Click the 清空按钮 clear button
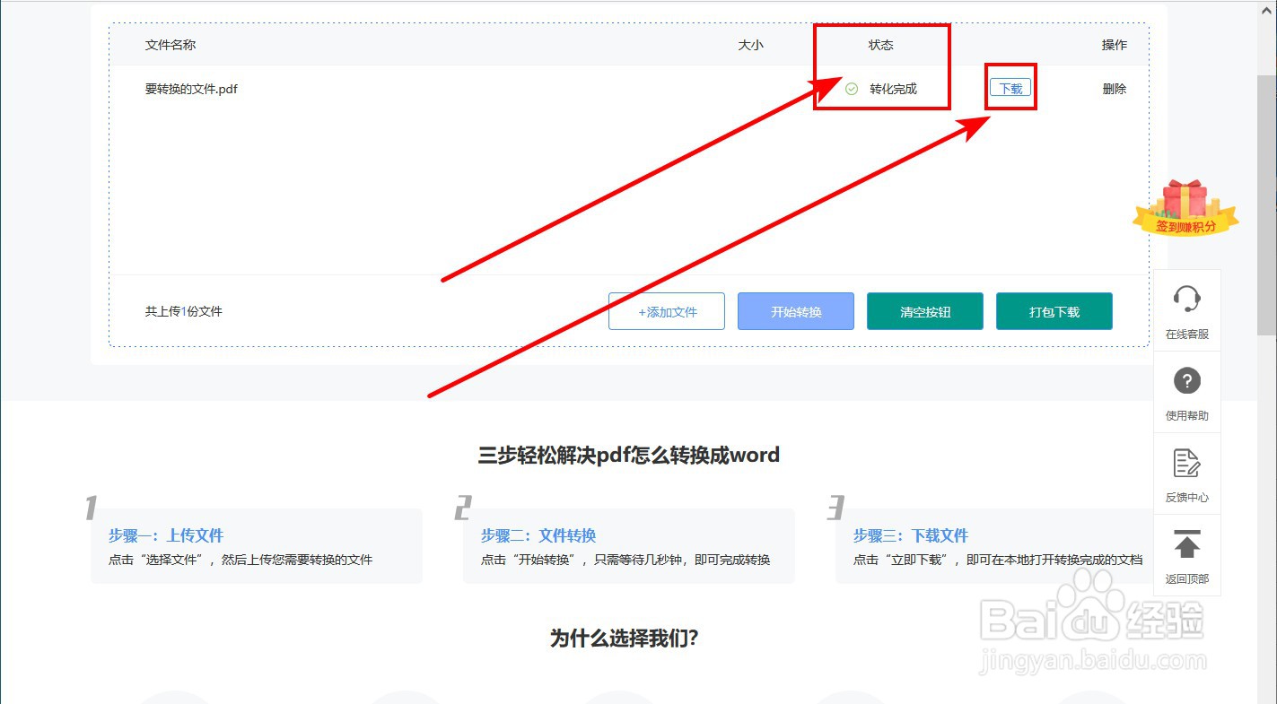This screenshot has height=704, width=1277. pyautogui.click(x=924, y=311)
